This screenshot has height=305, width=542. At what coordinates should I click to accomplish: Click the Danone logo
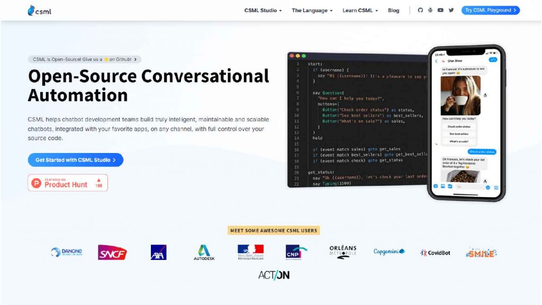coord(66,252)
